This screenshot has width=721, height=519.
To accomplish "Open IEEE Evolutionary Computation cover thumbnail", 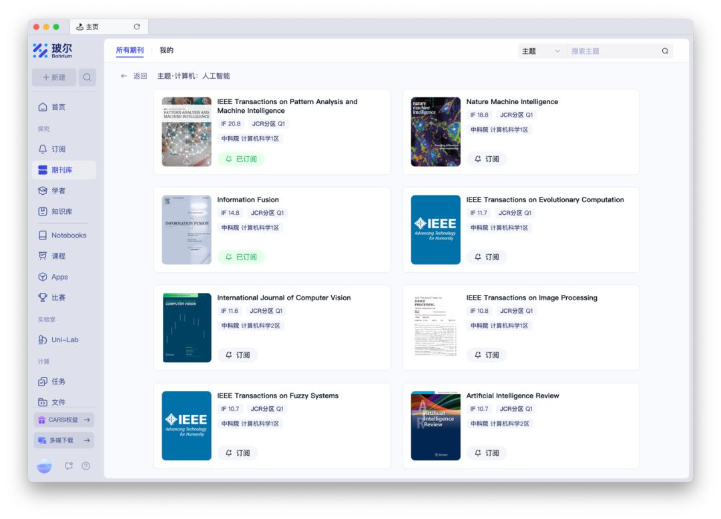I will point(436,229).
